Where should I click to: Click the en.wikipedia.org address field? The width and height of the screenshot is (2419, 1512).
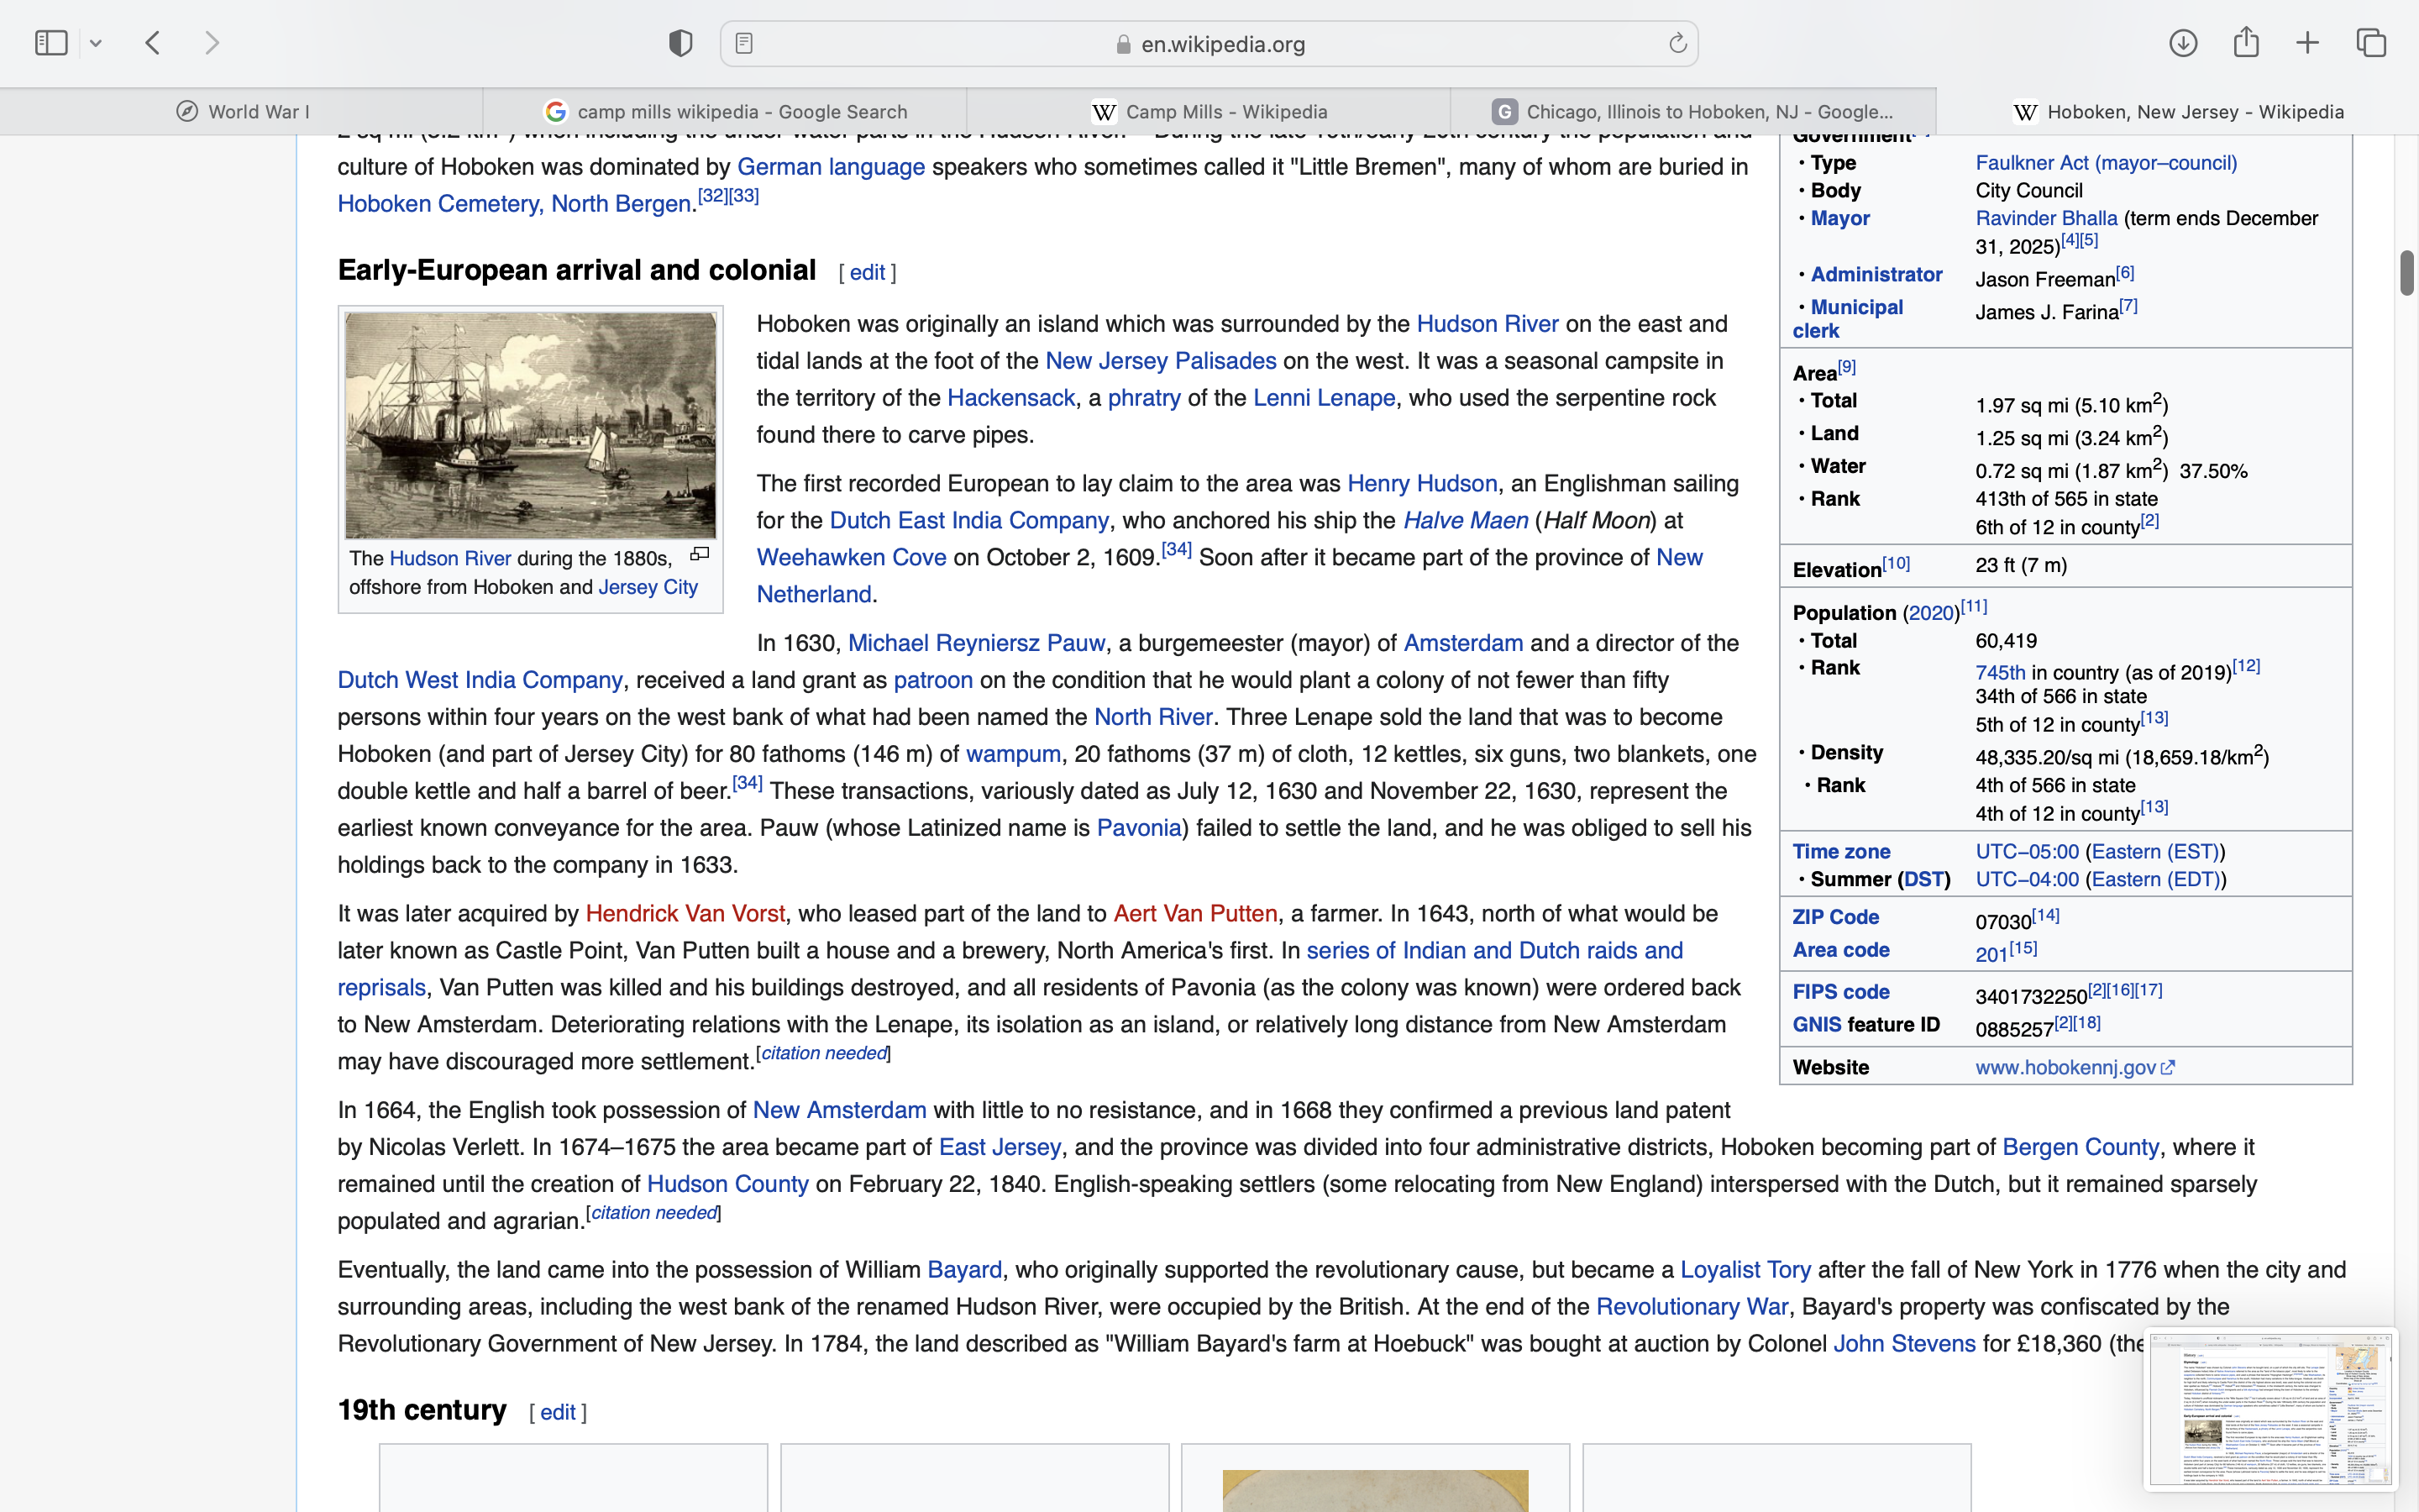1221,44
